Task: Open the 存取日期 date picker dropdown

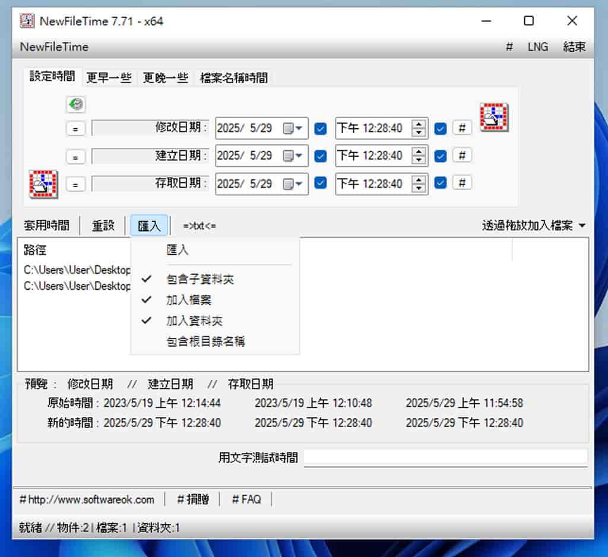Action: (293, 183)
